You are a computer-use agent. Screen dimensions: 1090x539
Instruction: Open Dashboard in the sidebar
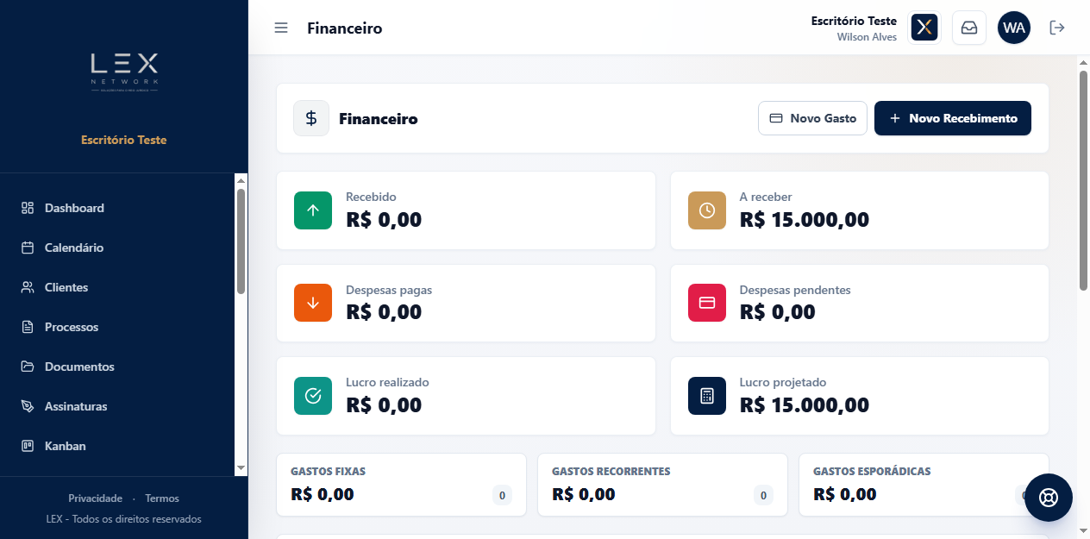point(117,208)
